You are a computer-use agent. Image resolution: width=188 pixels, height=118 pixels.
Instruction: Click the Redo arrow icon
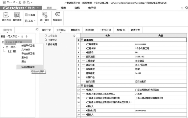(14, 2)
